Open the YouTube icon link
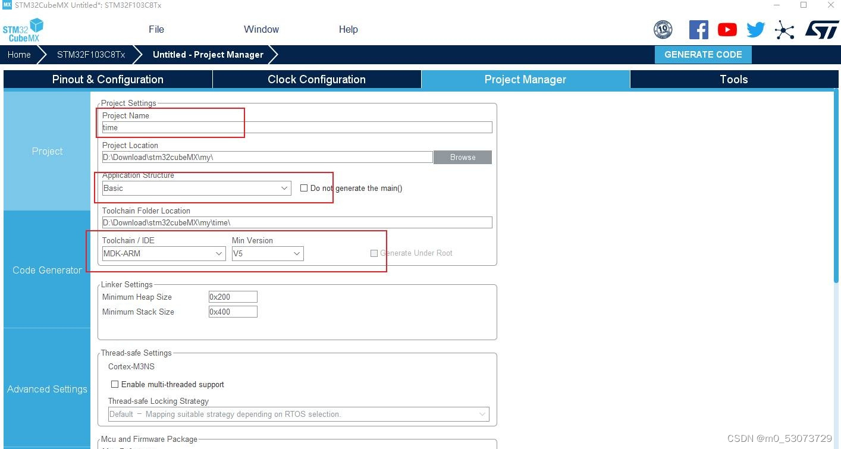841x449 pixels. pos(727,30)
